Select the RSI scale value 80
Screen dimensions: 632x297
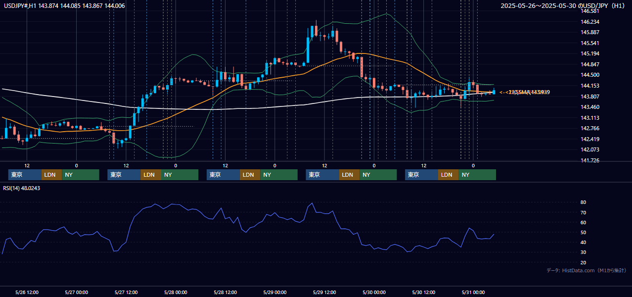[x=584, y=202]
